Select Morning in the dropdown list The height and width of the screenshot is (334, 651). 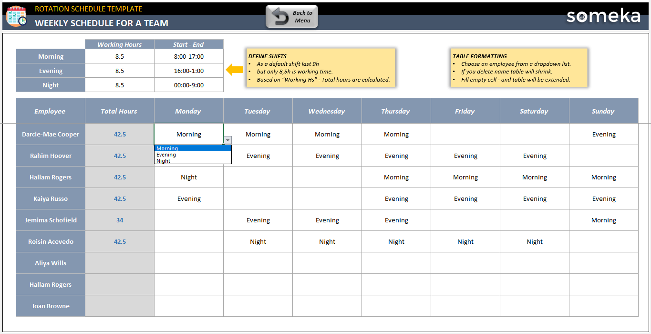coord(193,148)
